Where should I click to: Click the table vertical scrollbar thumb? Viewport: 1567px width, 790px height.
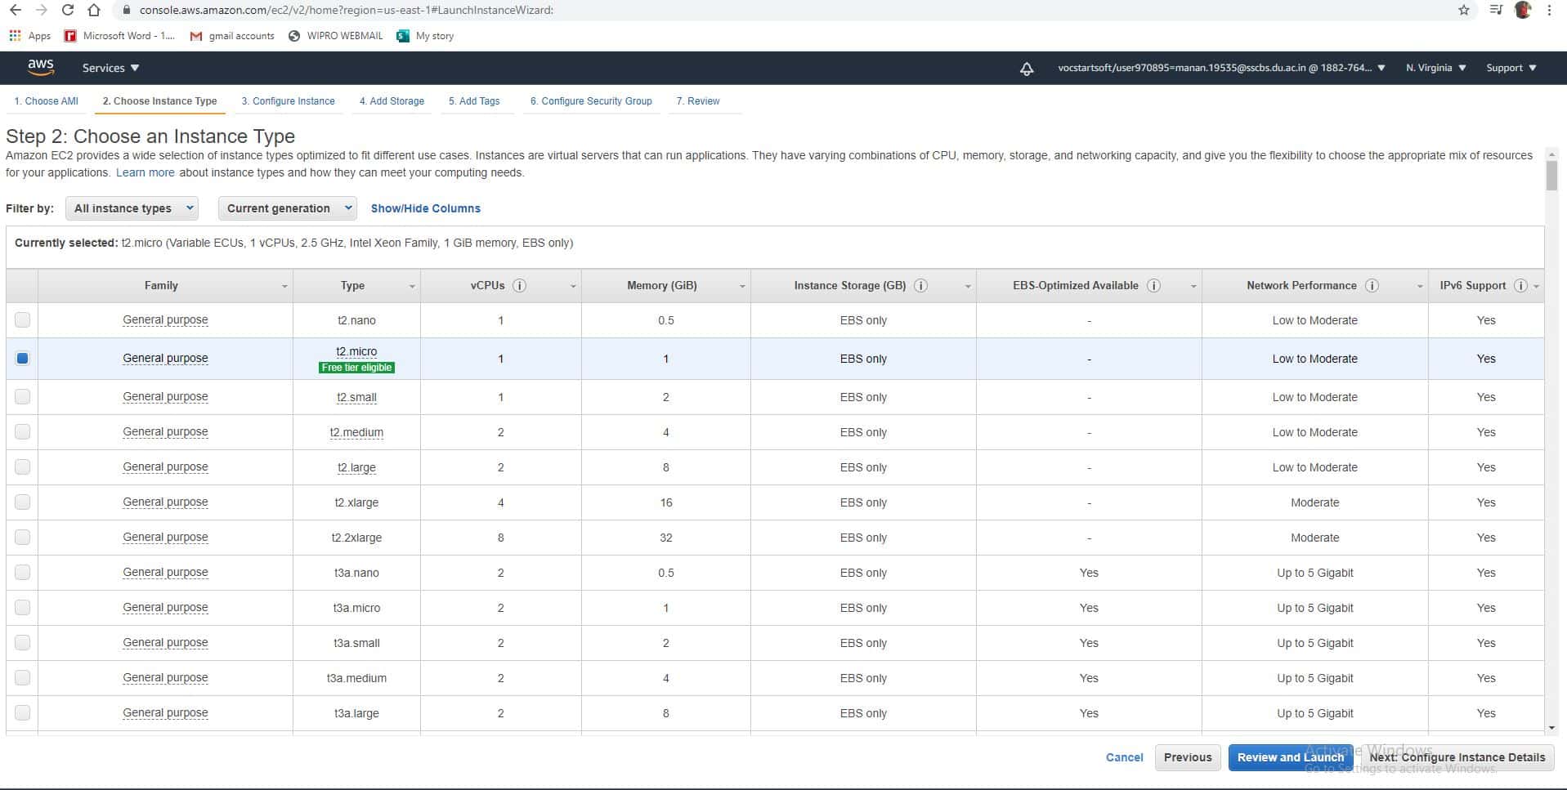click(x=1551, y=176)
